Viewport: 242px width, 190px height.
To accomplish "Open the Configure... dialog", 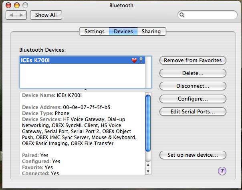I will (193, 99).
